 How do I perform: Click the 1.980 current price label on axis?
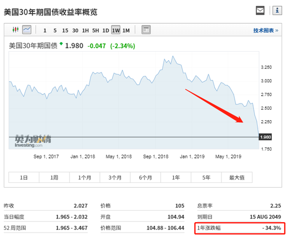(265, 137)
